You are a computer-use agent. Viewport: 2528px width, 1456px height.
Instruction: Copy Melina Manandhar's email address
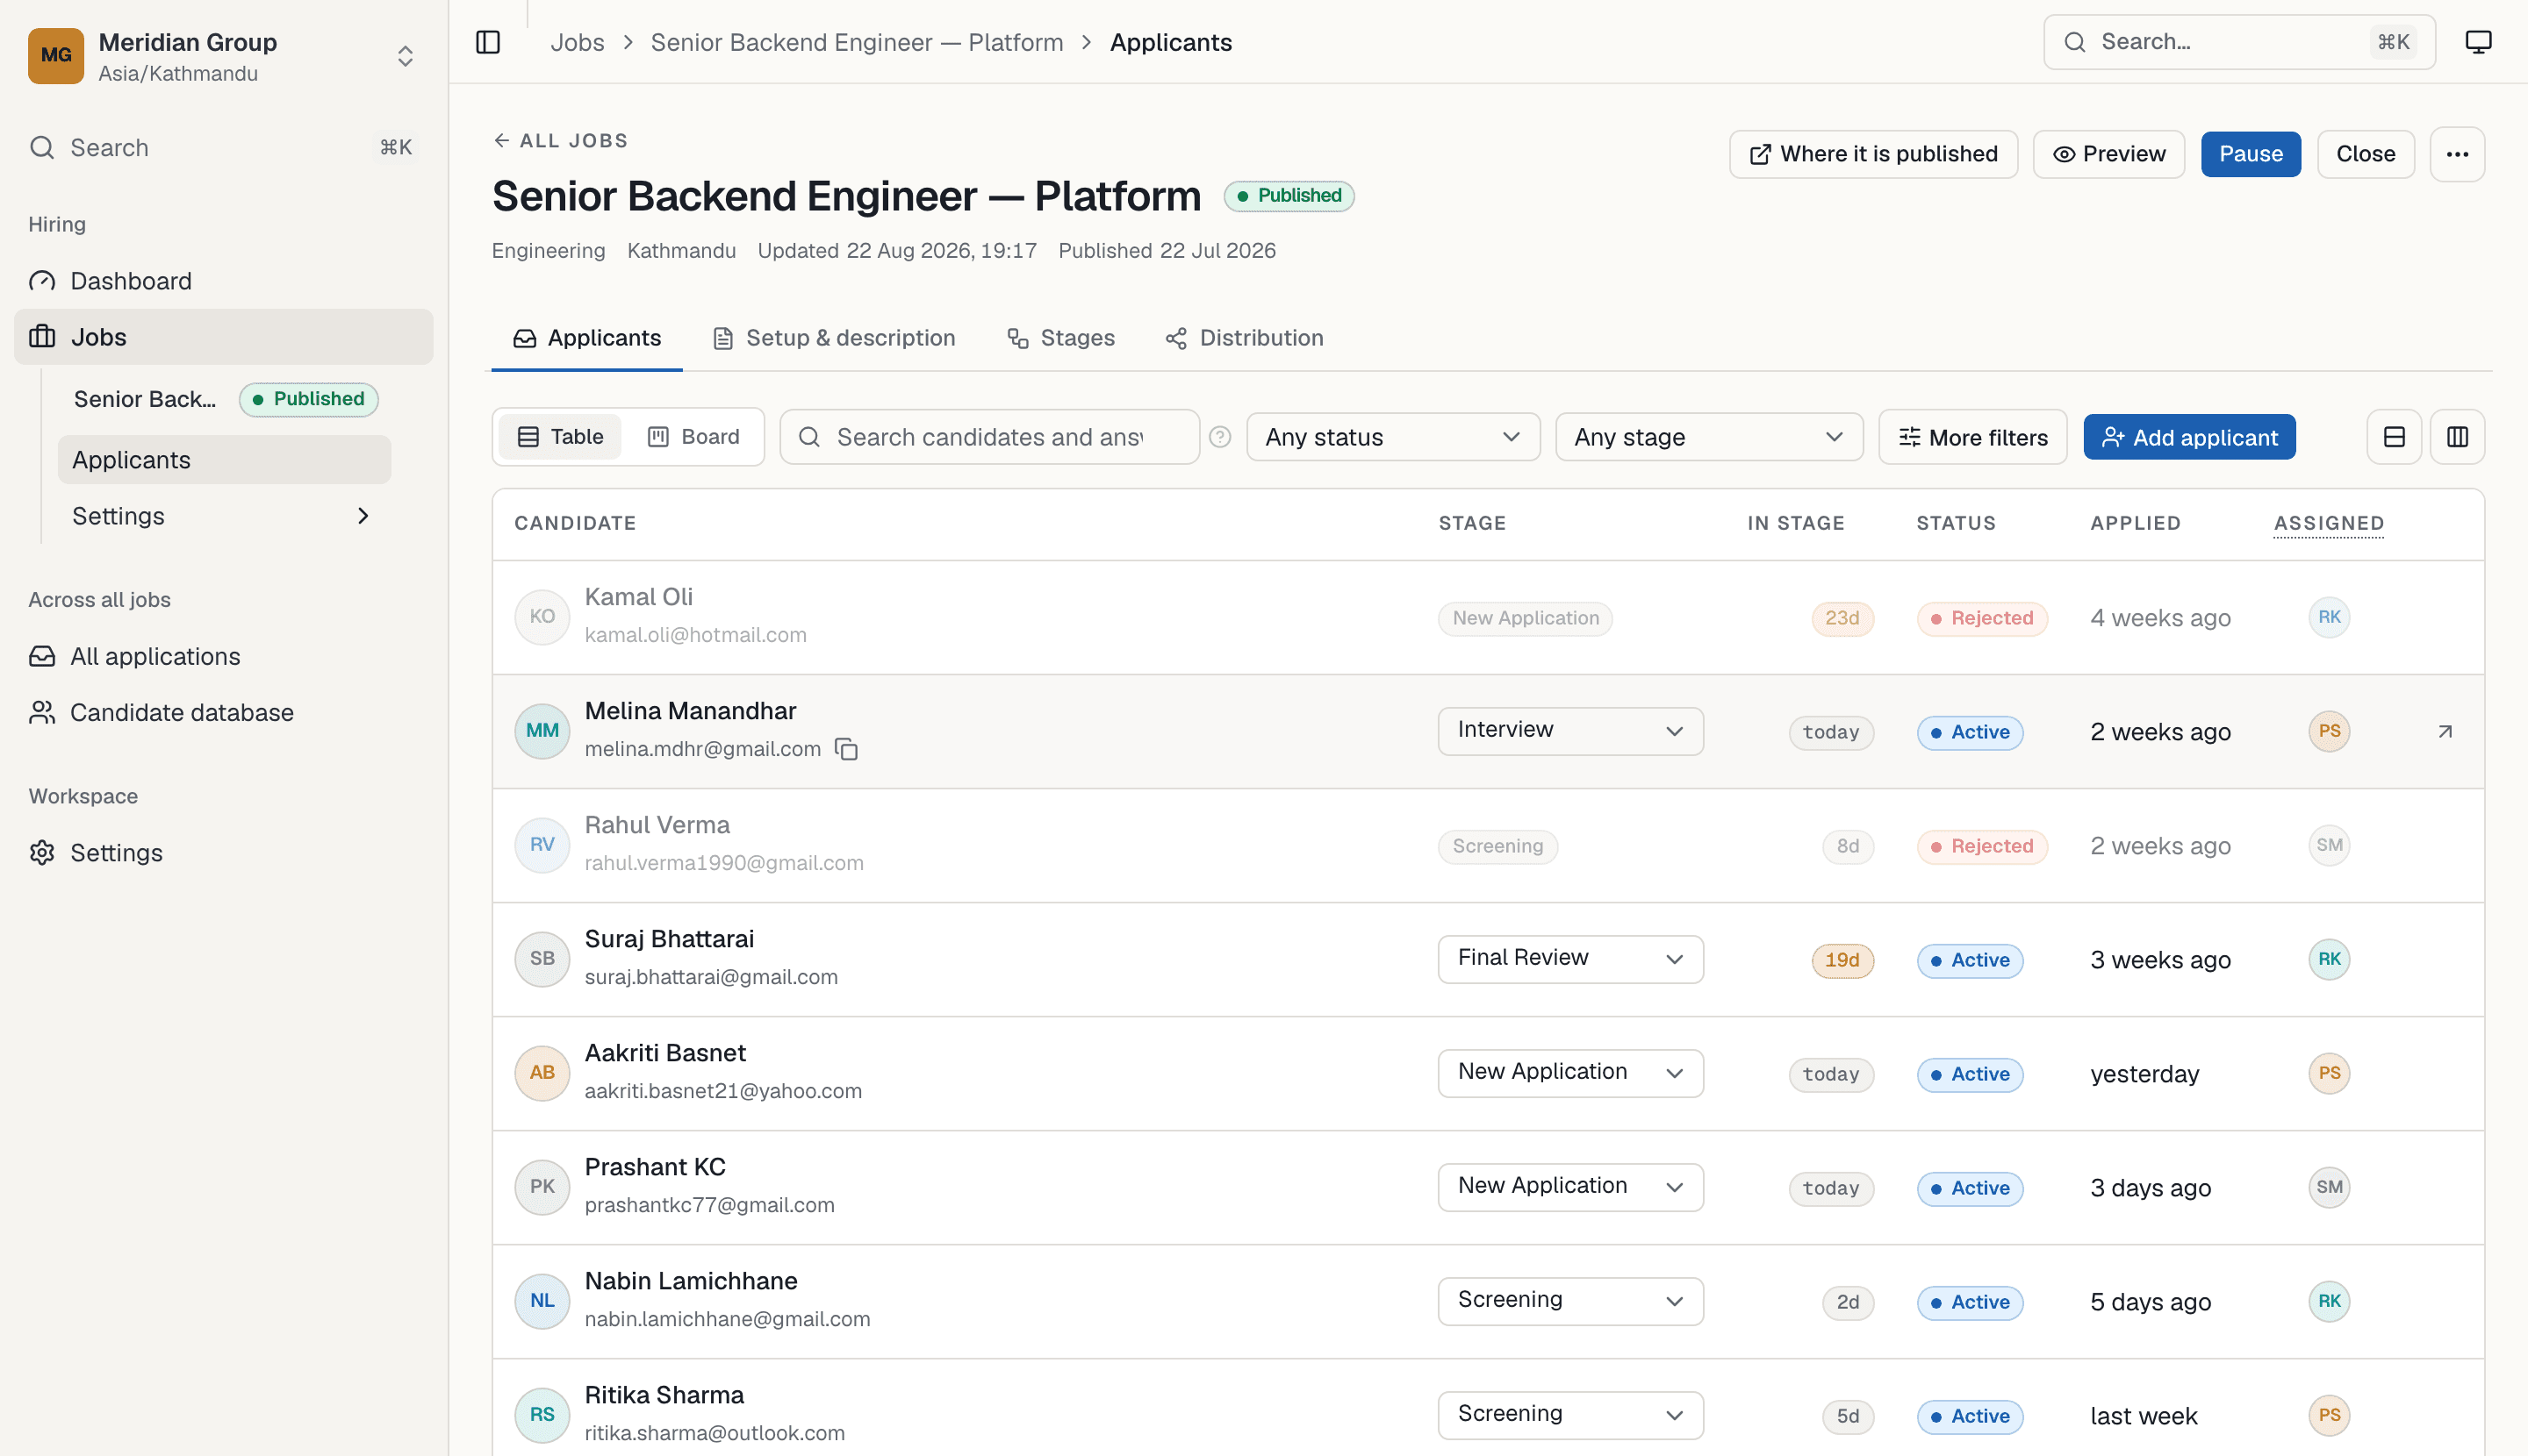point(847,749)
